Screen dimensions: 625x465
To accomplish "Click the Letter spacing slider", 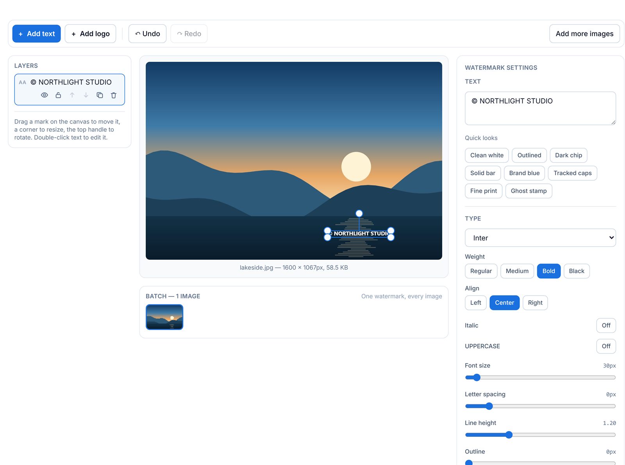I will 540,406.
